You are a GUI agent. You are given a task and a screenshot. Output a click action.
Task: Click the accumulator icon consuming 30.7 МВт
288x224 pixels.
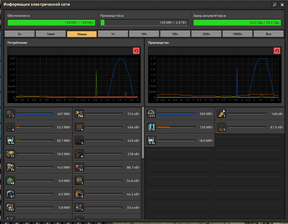pyautogui.click(x=11, y=141)
